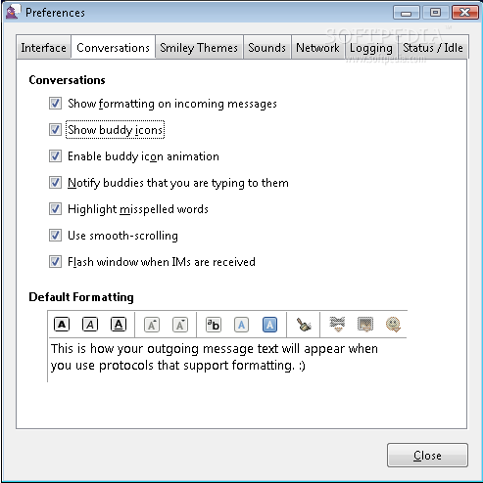This screenshot has width=483, height=483.
Task: Toggle Bold in Default Formatting toolbar
Action: click(x=62, y=325)
